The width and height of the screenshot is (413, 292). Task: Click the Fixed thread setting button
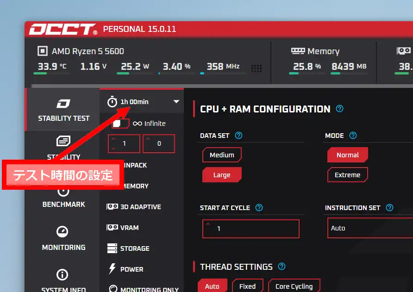pyautogui.click(x=247, y=286)
